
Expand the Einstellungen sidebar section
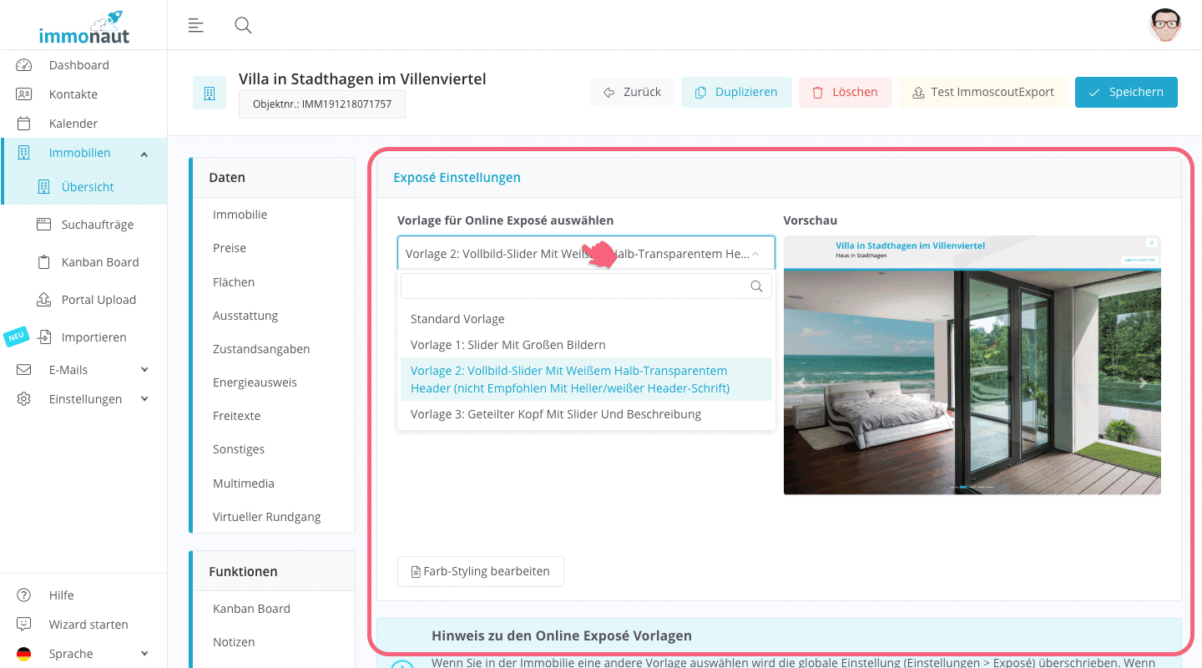click(x=83, y=398)
